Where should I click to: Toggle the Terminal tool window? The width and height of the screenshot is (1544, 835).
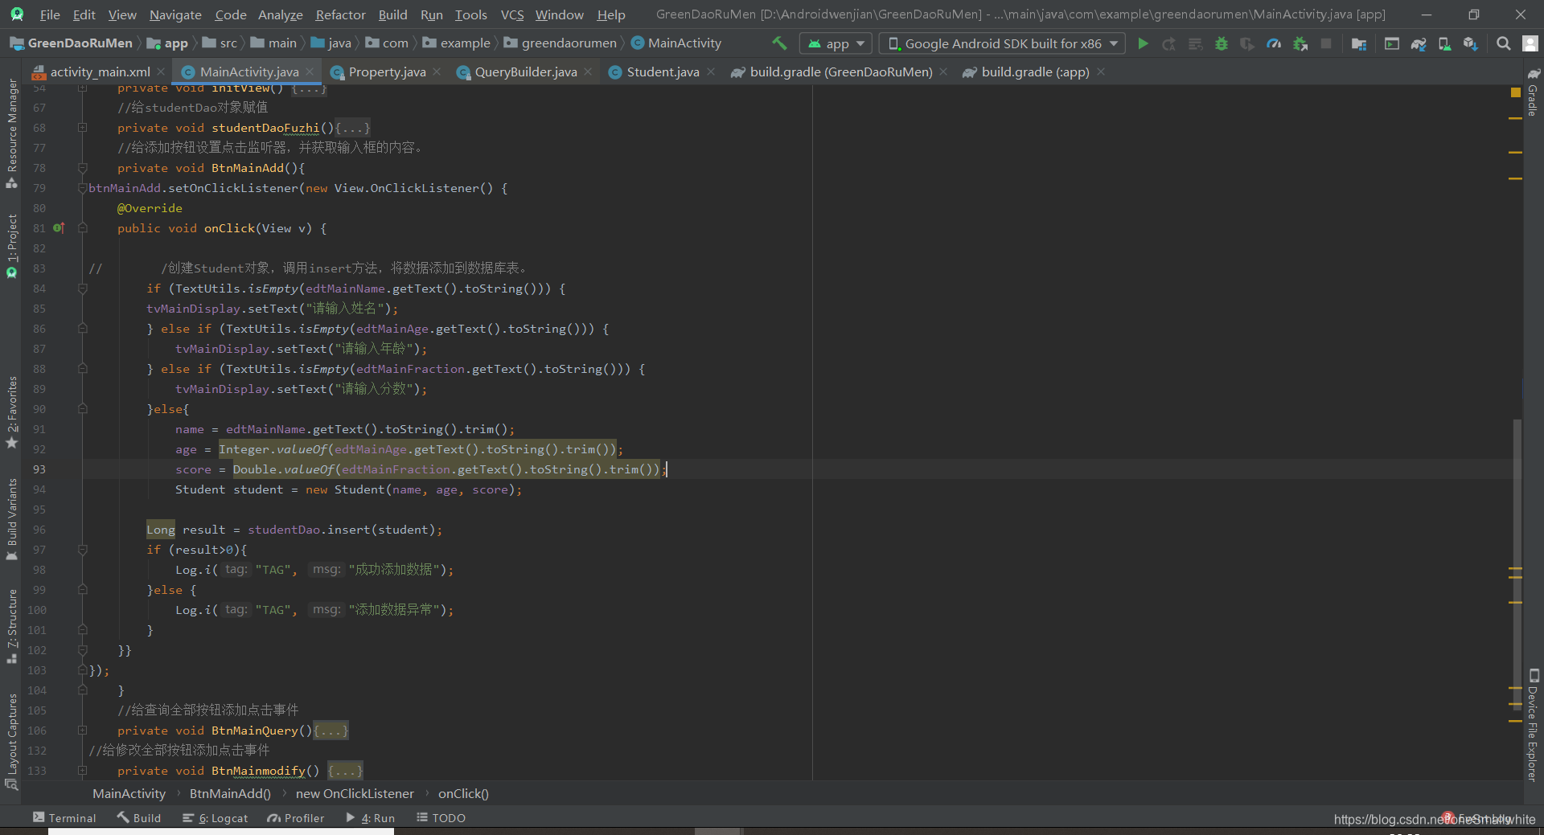(64, 818)
